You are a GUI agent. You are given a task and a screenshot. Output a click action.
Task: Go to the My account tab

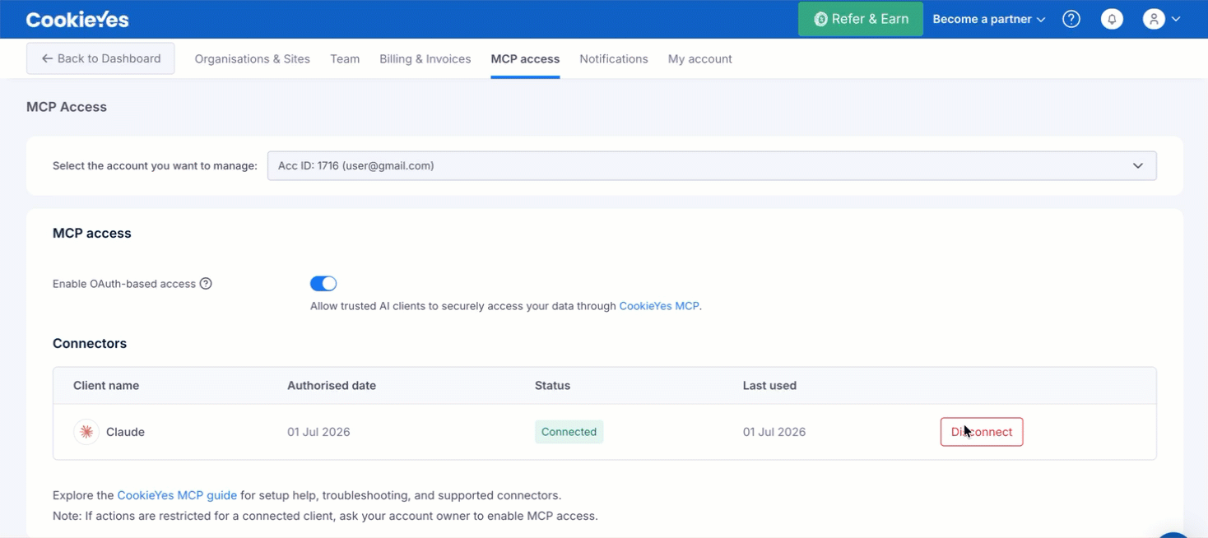pyautogui.click(x=700, y=59)
